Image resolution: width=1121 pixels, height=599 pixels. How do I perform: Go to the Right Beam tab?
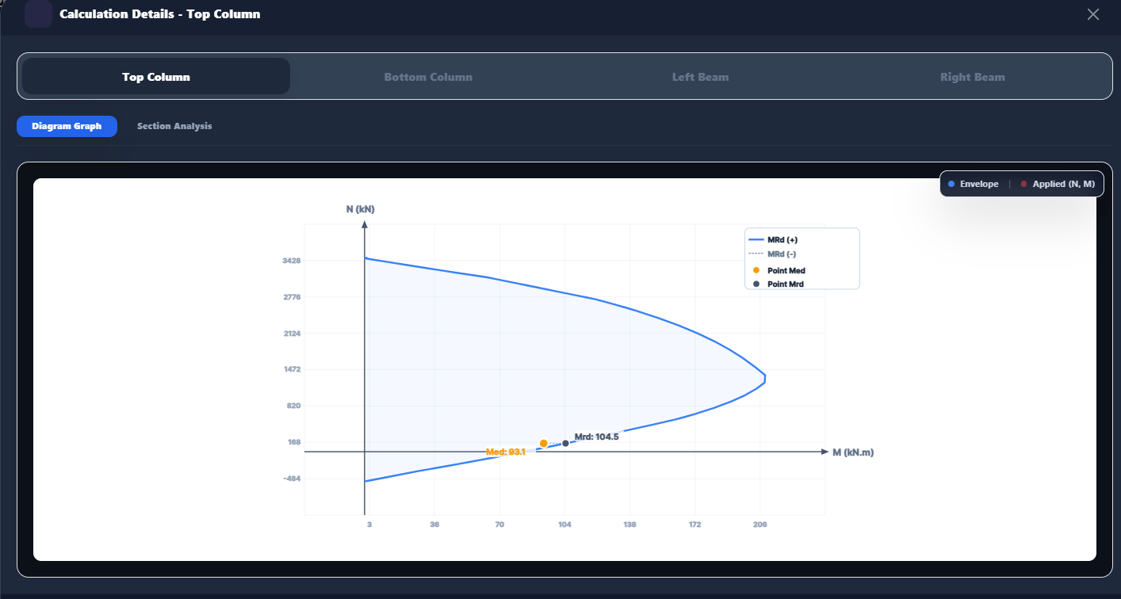tap(972, 77)
